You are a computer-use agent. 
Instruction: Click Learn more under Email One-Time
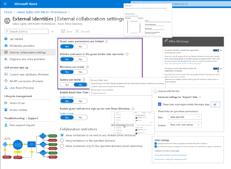(x=67, y=97)
